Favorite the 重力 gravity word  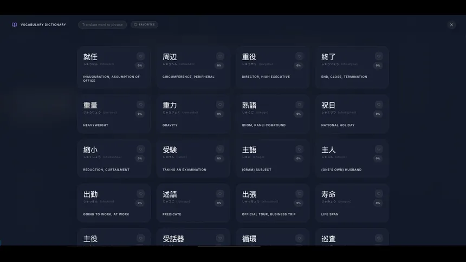coord(220,104)
